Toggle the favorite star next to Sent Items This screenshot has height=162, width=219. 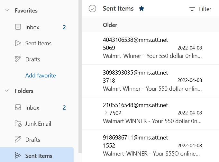[x=141, y=9]
